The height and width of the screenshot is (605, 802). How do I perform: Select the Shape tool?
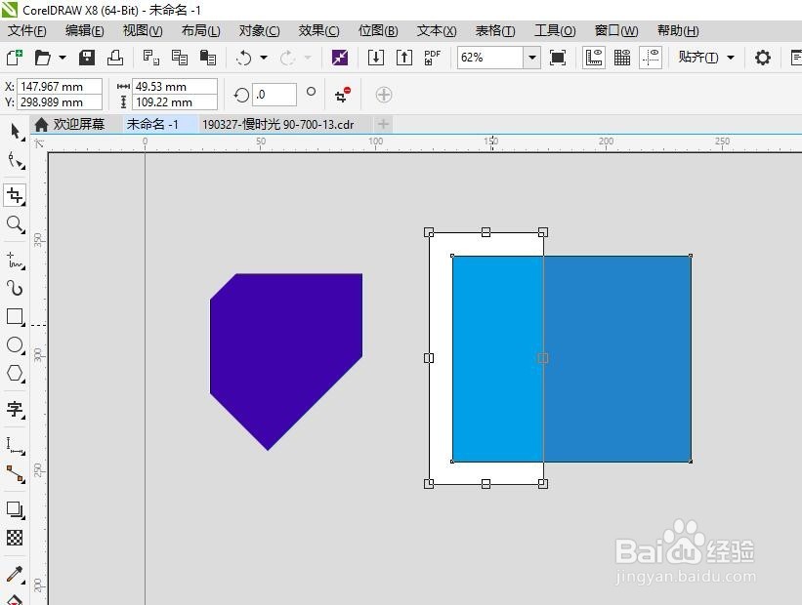(x=16, y=161)
